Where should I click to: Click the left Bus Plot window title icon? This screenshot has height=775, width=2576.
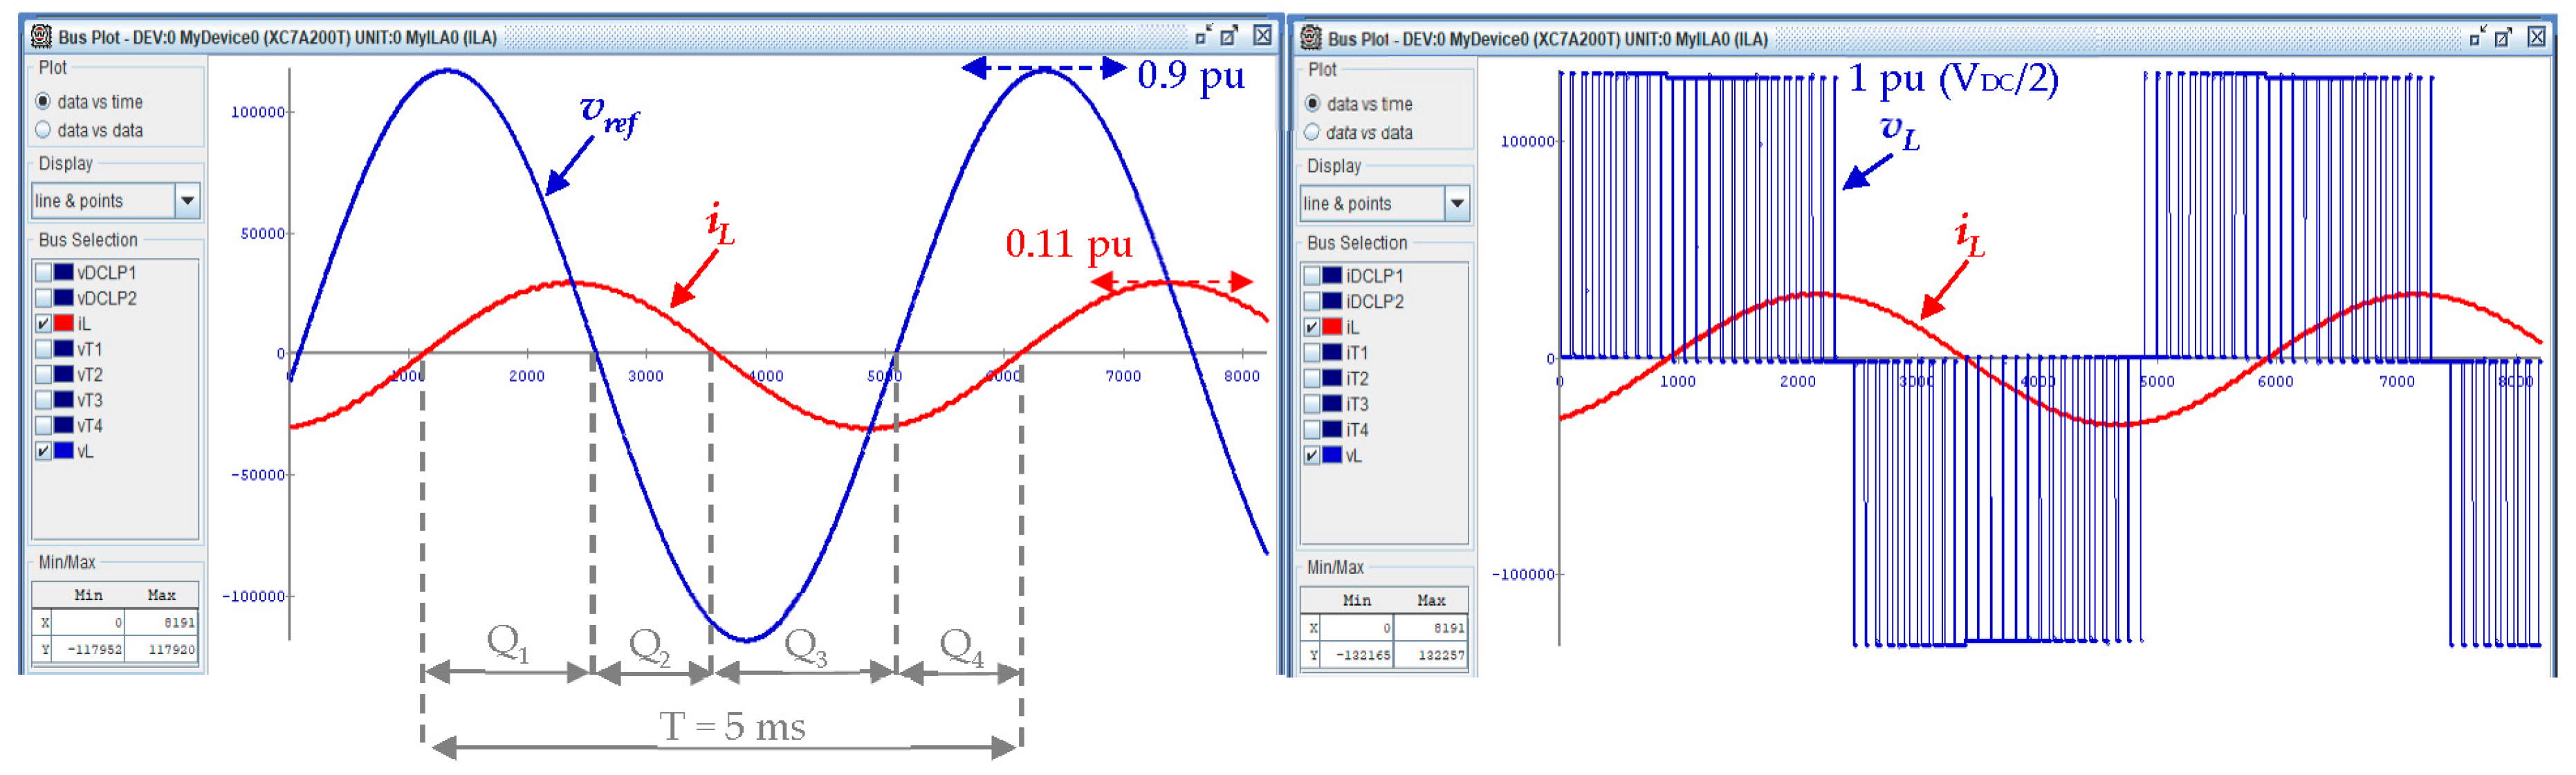(41, 37)
